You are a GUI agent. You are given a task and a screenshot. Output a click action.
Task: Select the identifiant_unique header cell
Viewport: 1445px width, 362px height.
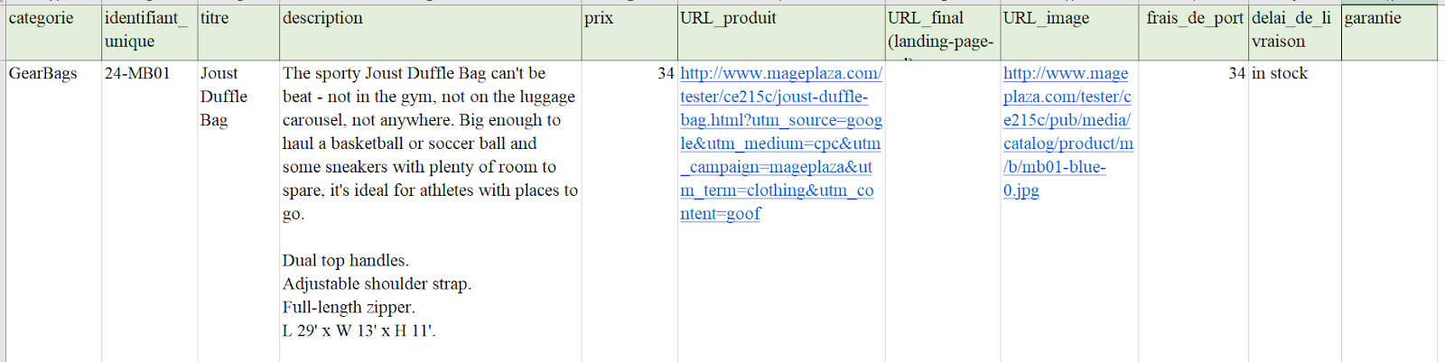click(149, 32)
